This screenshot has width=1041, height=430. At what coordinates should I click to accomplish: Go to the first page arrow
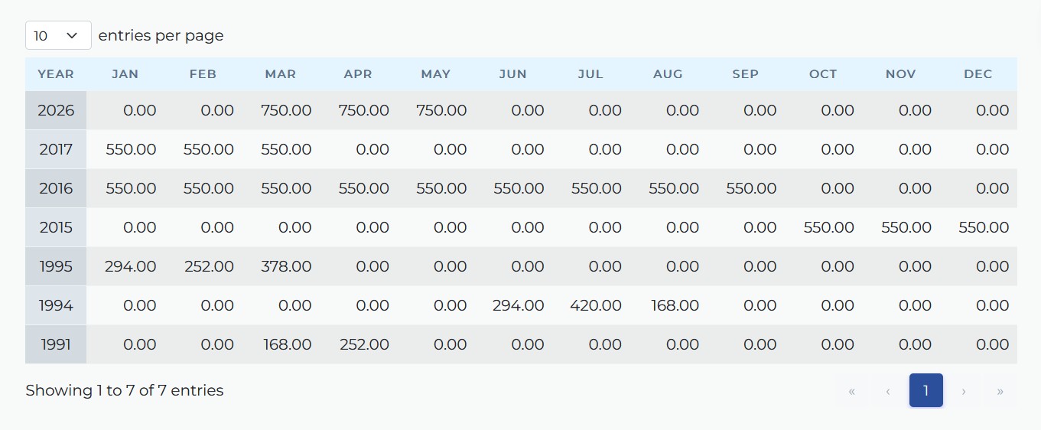[851, 391]
